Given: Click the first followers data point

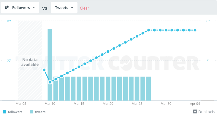Looking at the screenshot, I should (44, 70).
